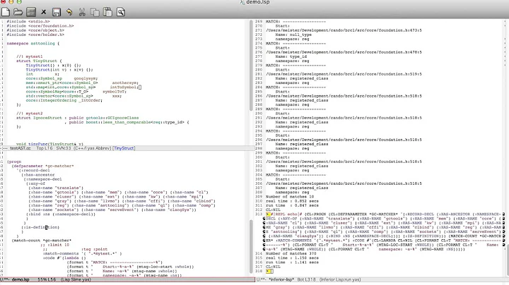
Task: Click '//! mytest2' comment line
Action: click(x=30, y=114)
